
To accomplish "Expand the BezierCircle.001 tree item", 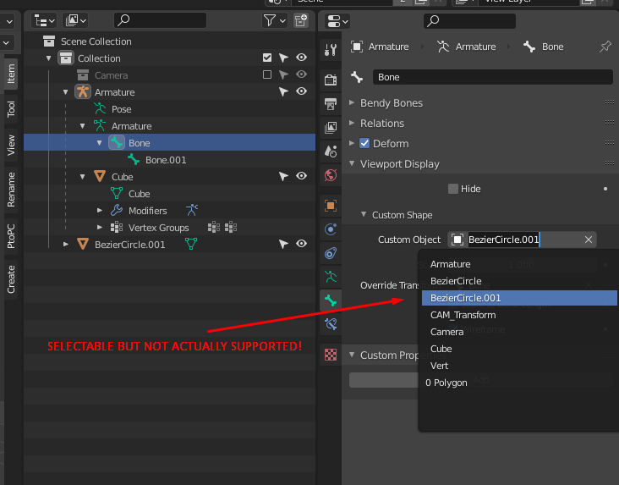I will click(x=65, y=245).
